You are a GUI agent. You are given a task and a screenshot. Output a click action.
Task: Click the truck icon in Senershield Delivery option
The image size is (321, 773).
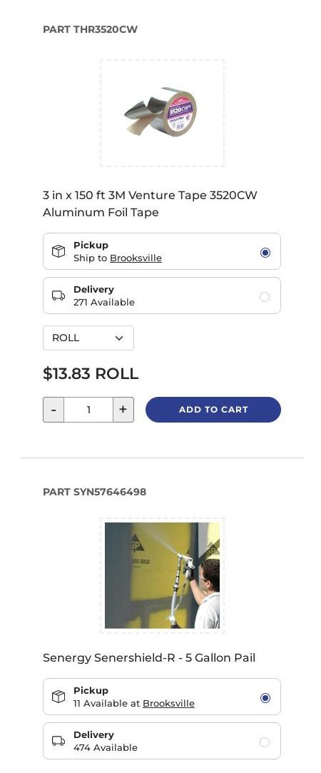click(x=58, y=741)
